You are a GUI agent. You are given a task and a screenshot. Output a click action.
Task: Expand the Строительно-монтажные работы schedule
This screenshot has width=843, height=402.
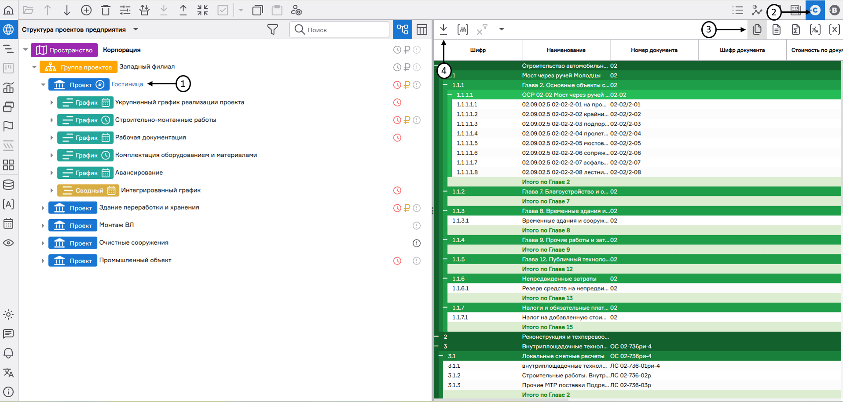pyautogui.click(x=51, y=120)
